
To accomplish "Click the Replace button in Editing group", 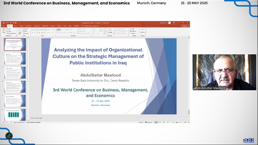I will click(134, 31).
